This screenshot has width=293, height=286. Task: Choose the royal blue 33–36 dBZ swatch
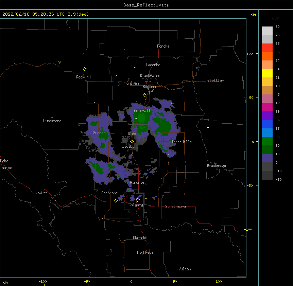click(x=267, y=124)
